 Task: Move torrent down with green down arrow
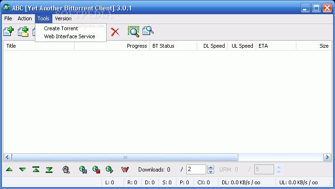pos(23,170)
